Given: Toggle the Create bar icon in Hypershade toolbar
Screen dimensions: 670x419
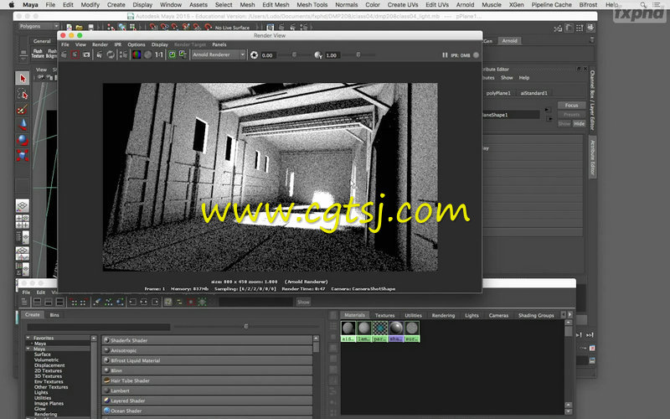Looking at the screenshot, I should 25,302.
